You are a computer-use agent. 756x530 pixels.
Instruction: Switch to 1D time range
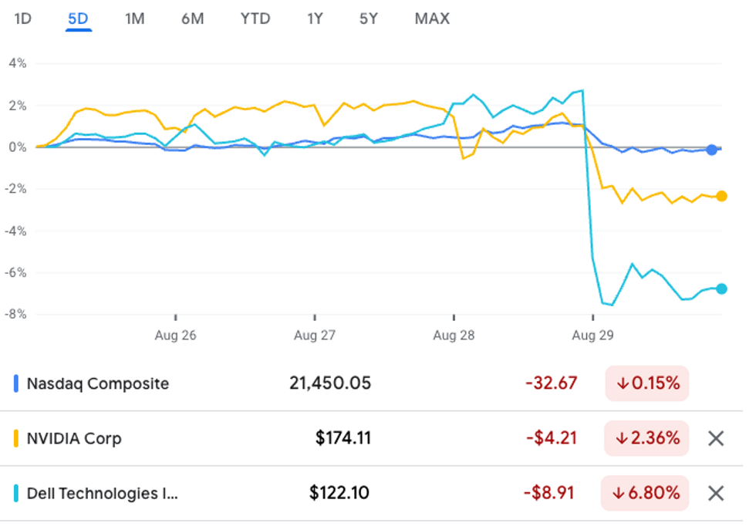(x=23, y=19)
